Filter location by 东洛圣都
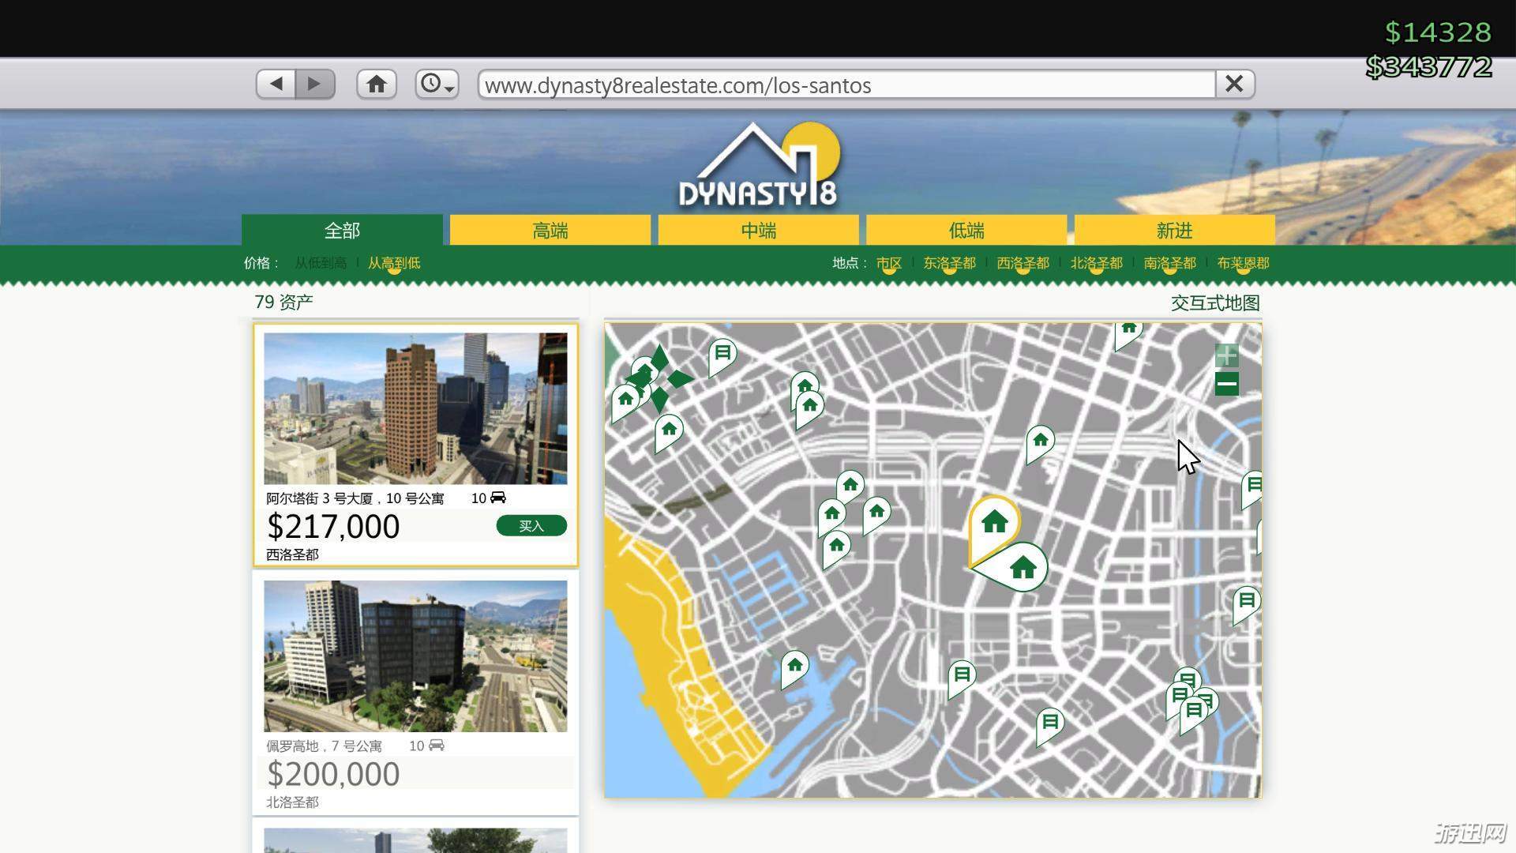 949,263
